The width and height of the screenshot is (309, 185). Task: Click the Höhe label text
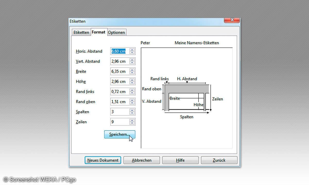[x=81, y=82]
